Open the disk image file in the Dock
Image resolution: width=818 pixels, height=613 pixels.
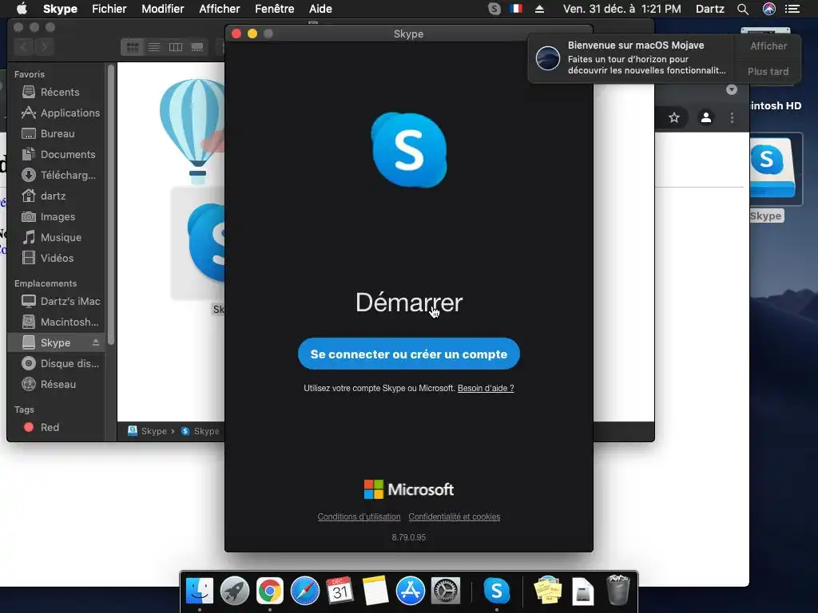(x=582, y=591)
